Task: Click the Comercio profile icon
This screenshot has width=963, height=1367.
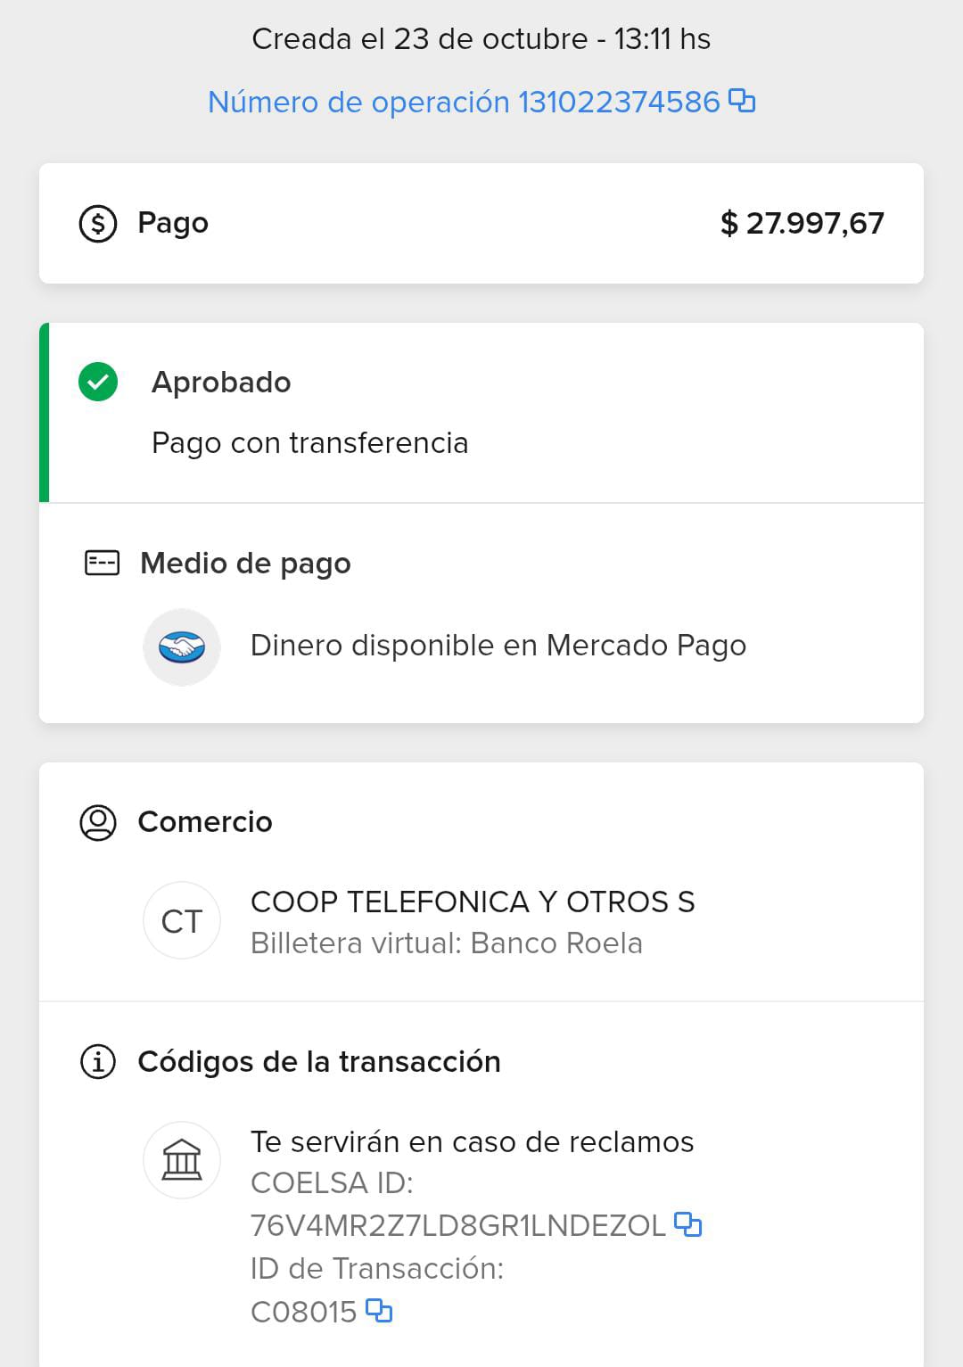Action: pyautogui.click(x=98, y=822)
